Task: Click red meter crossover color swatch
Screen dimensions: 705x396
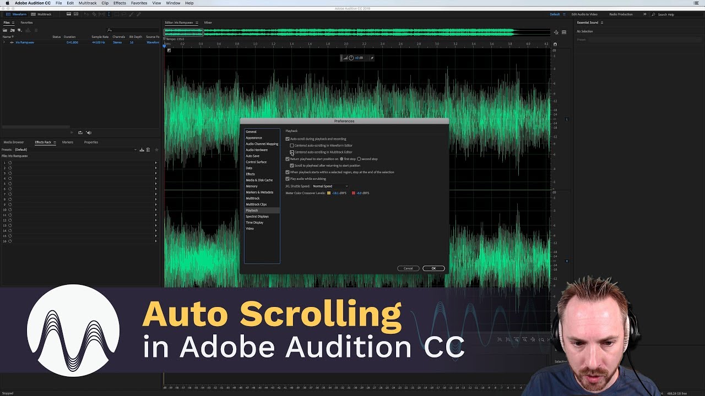Action: pos(353,193)
